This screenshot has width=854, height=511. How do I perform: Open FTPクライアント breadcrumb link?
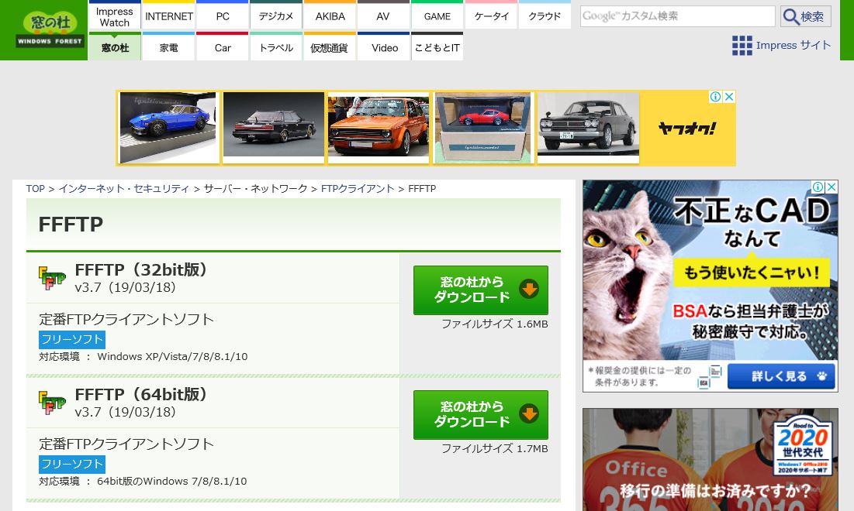[358, 189]
